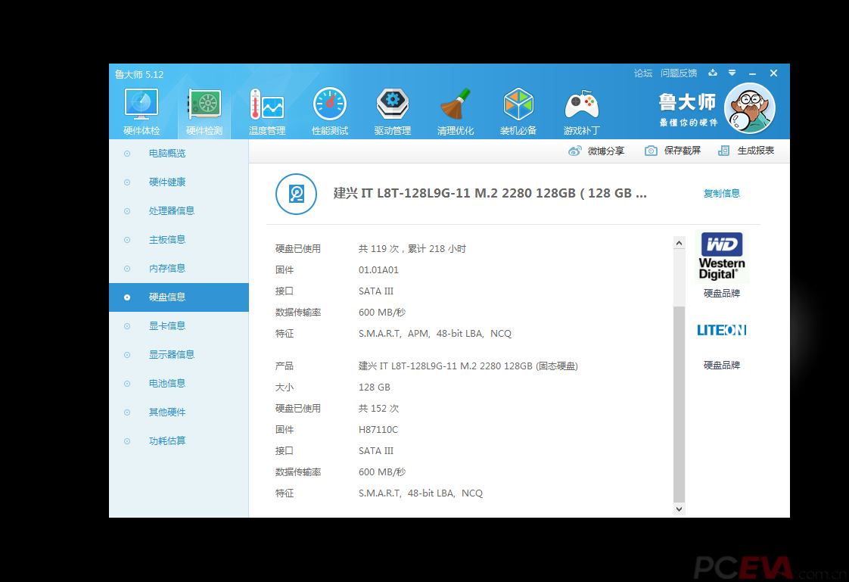Click the LITEON brand logo
The width and height of the screenshot is (849, 582).
click(722, 330)
